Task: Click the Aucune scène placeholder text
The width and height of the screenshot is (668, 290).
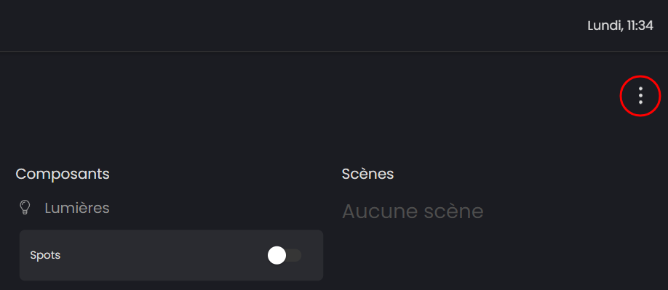Action: click(413, 212)
